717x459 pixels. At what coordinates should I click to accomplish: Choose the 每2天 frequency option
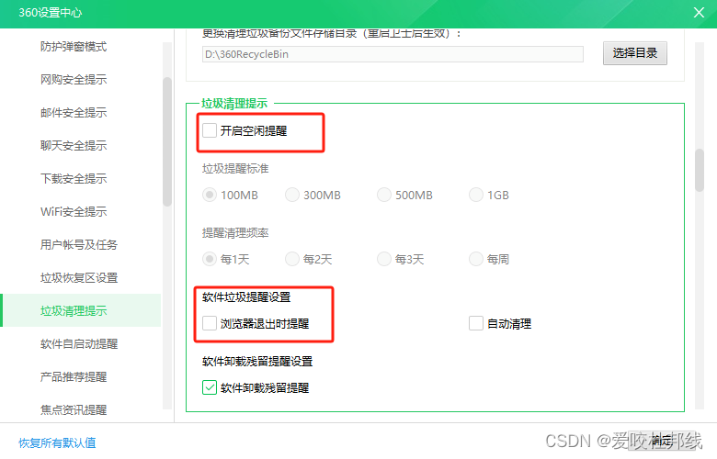(x=292, y=260)
